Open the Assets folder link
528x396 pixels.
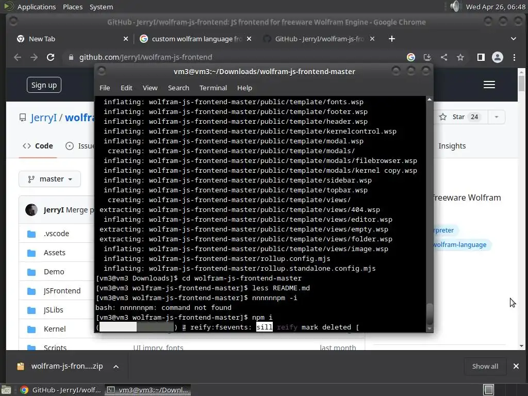(55, 253)
